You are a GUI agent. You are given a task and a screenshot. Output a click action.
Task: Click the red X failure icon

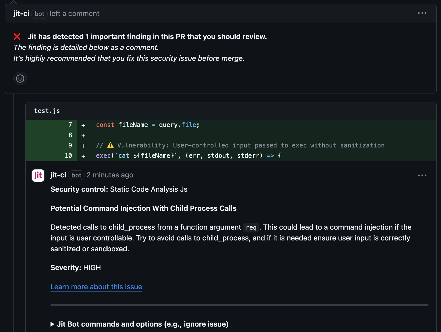(x=17, y=37)
